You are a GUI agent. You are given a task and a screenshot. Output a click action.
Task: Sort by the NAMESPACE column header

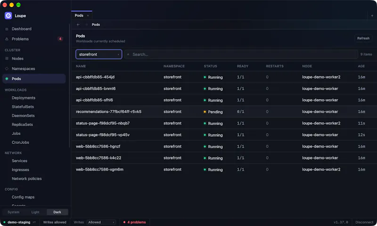(174, 66)
